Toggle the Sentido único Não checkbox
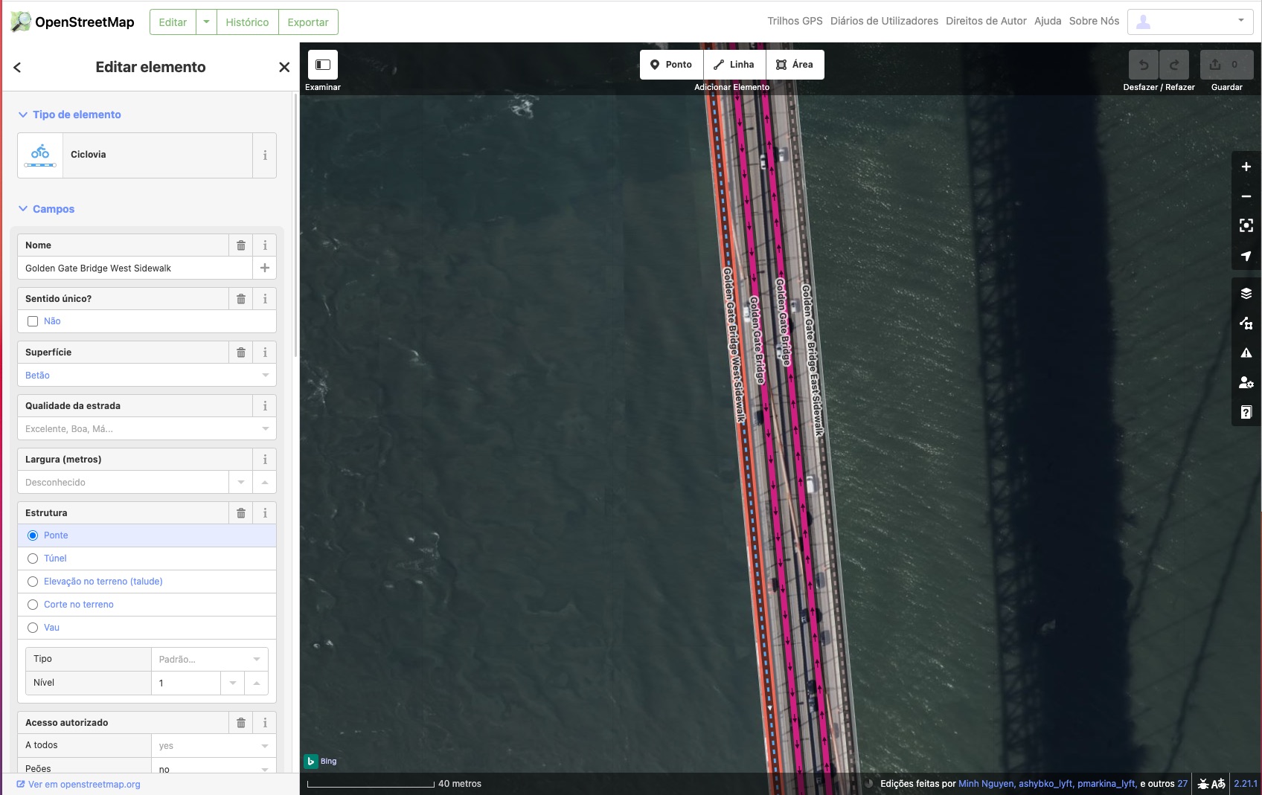This screenshot has width=1262, height=795. (33, 321)
